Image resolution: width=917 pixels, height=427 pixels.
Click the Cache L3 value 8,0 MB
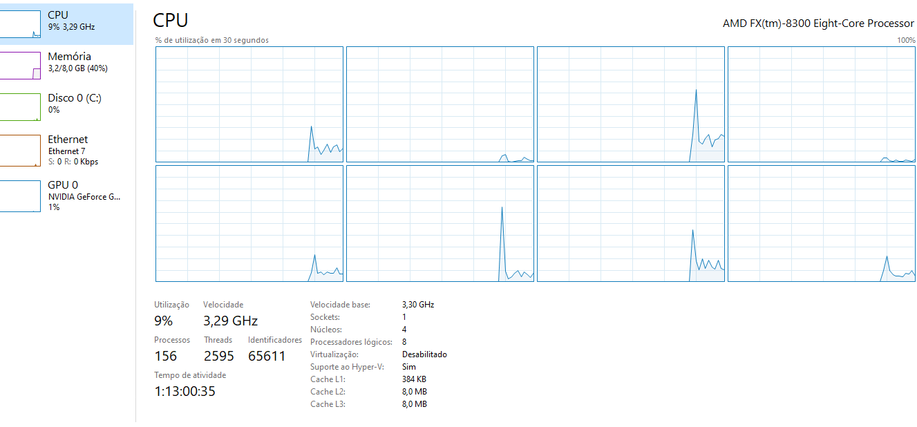415,404
